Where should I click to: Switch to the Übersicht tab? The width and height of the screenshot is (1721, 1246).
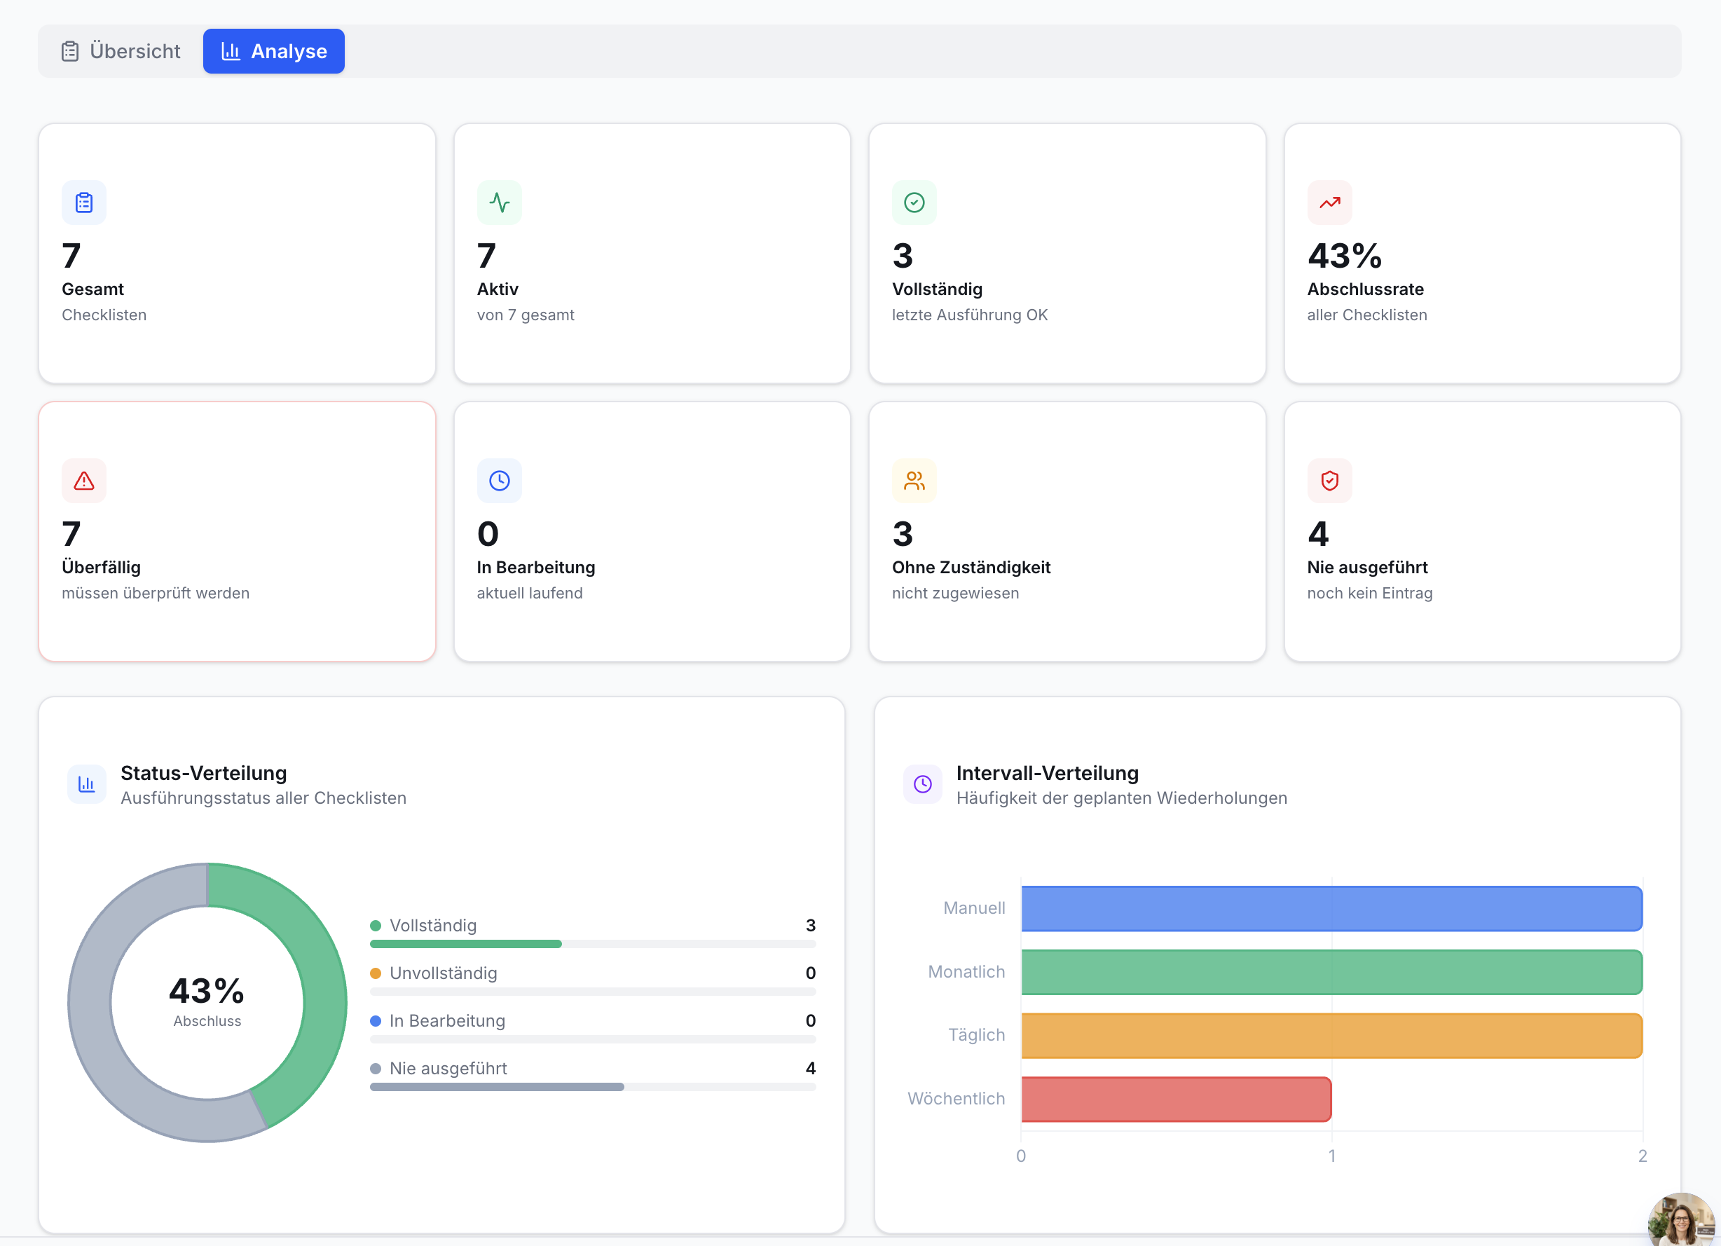tap(121, 51)
